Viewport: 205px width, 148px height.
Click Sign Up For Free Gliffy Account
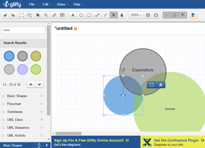point(96,142)
